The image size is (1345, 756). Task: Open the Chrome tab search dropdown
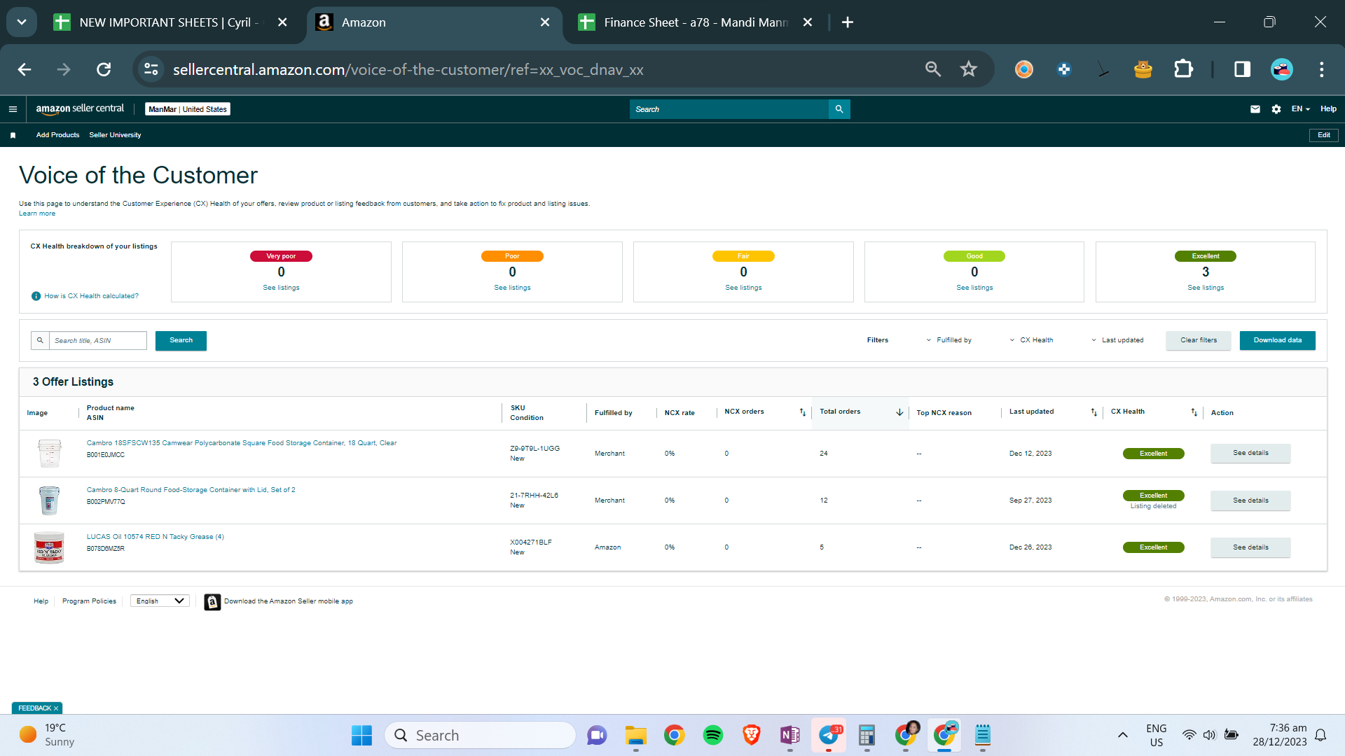point(22,22)
